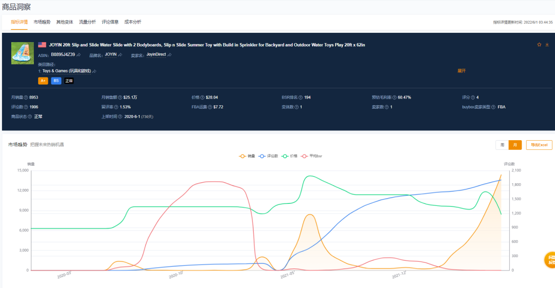Open the 市场趋势 tab

point(42,22)
